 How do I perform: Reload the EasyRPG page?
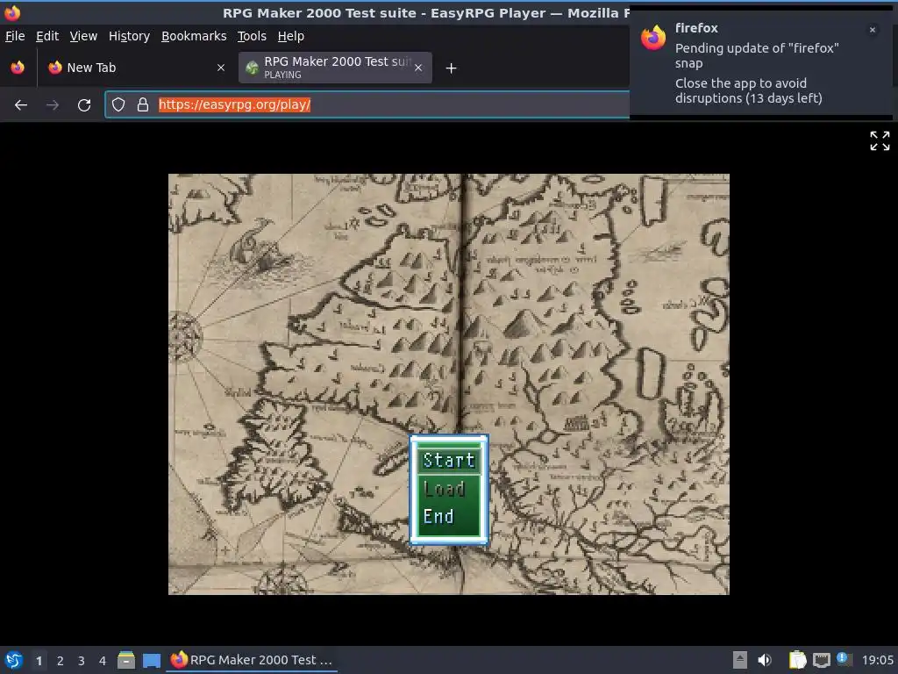click(x=84, y=105)
